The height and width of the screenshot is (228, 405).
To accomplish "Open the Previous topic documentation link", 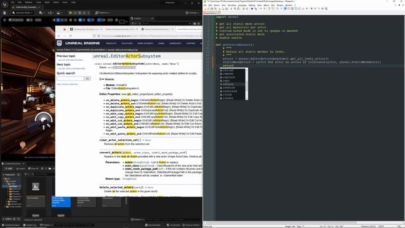I will click(x=70, y=60).
